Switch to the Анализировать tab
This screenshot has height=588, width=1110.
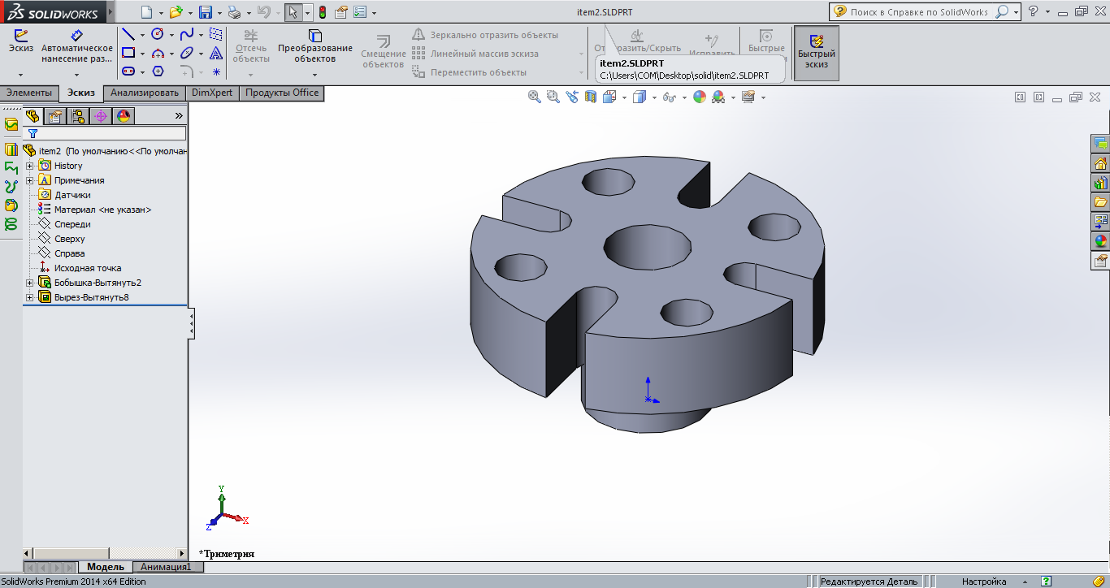pos(145,93)
